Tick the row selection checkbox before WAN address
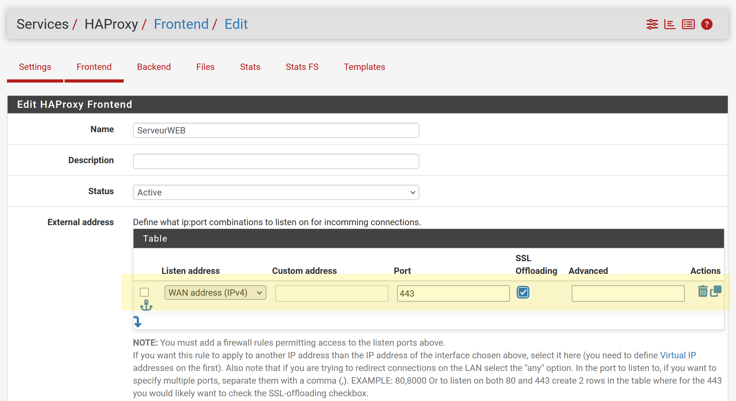This screenshot has height=401, width=736. pyautogui.click(x=144, y=292)
